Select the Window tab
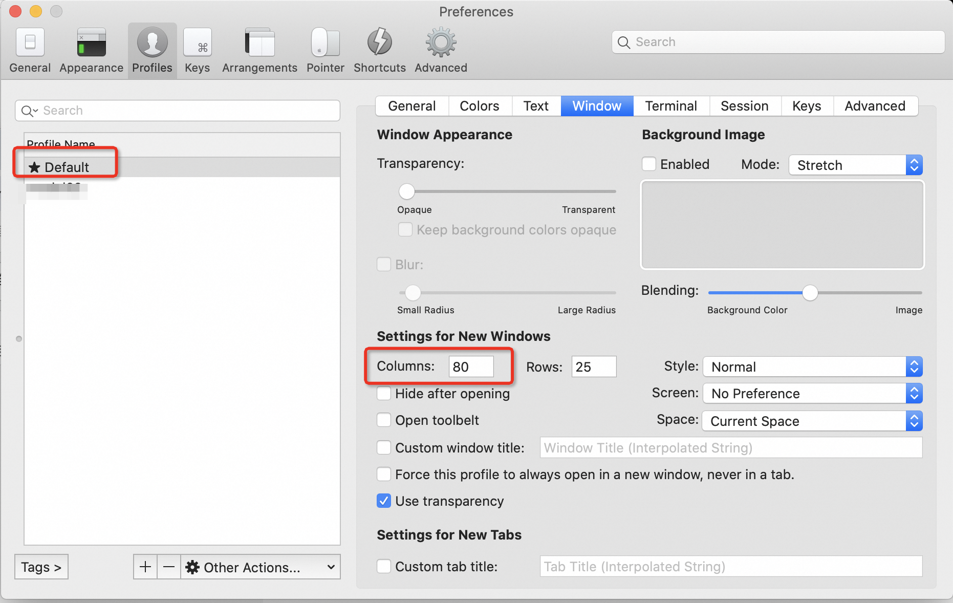The image size is (953, 603). tap(597, 106)
